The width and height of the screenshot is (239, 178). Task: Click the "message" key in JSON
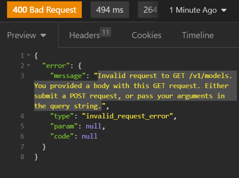pyautogui.click(x=68, y=76)
